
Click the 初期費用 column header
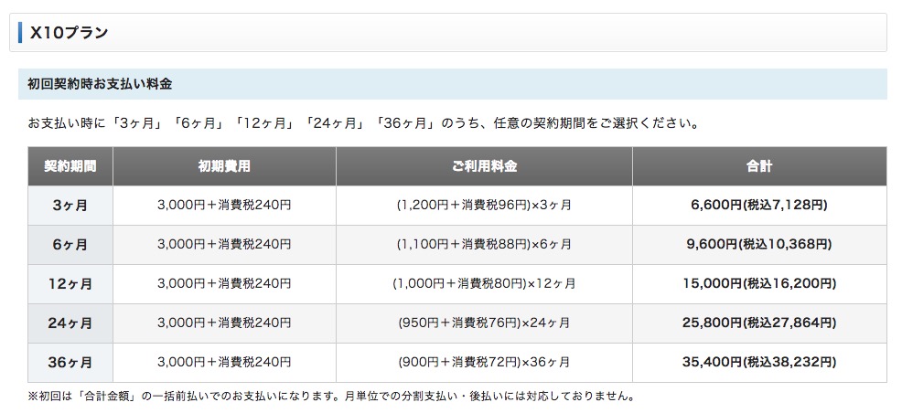tap(224, 166)
